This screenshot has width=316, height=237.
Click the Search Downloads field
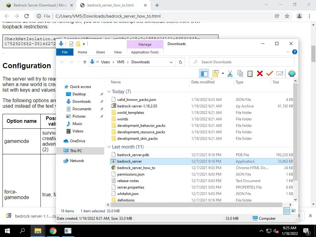pos(241,62)
